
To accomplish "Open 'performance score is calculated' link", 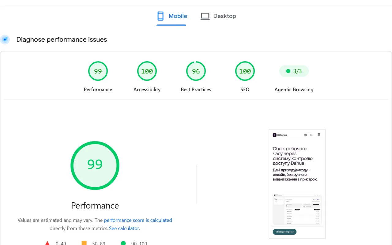I will [x=138, y=220].
